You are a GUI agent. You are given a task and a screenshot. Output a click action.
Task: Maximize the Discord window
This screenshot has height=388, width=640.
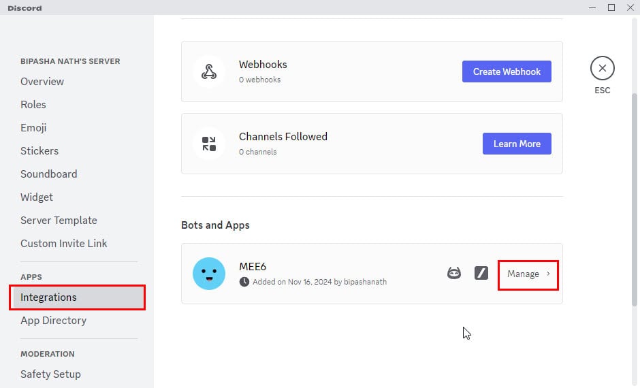[x=611, y=7]
